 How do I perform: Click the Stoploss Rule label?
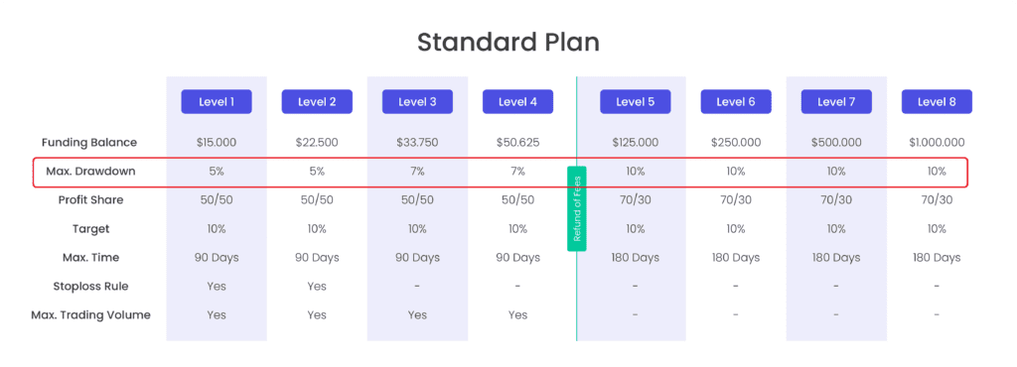[x=90, y=286]
